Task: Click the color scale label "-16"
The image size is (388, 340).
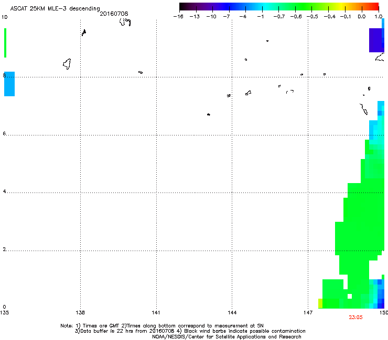Action: 178,17
